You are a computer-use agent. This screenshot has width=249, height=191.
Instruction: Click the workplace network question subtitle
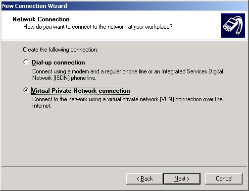(x=98, y=27)
